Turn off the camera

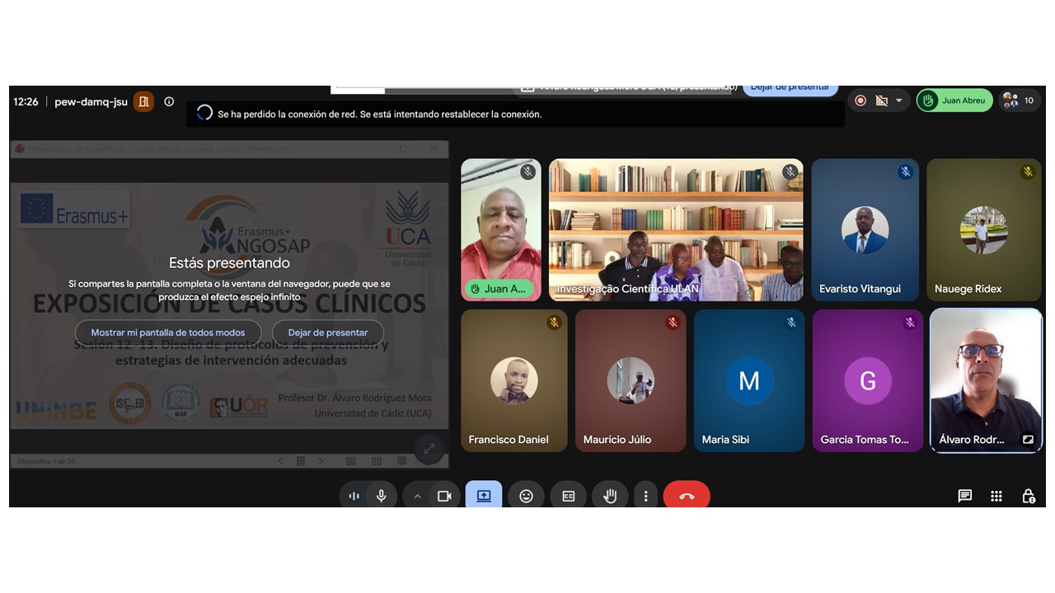pos(444,496)
